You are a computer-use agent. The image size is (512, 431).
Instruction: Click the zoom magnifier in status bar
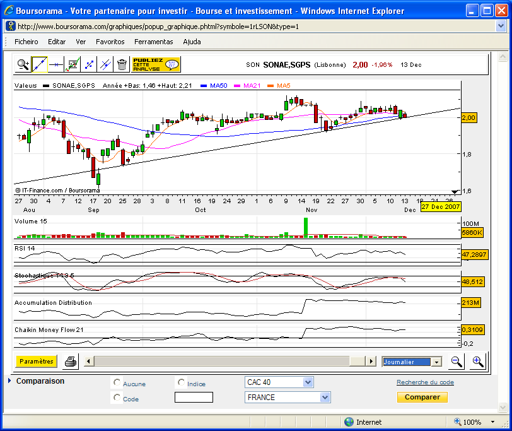point(458,422)
